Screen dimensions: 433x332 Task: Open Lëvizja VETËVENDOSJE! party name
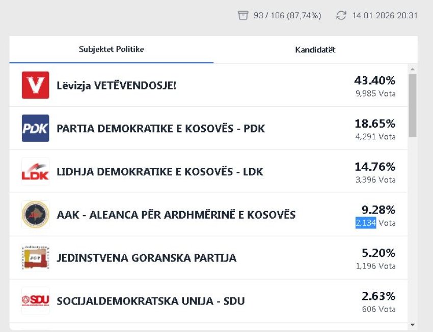pyautogui.click(x=116, y=85)
